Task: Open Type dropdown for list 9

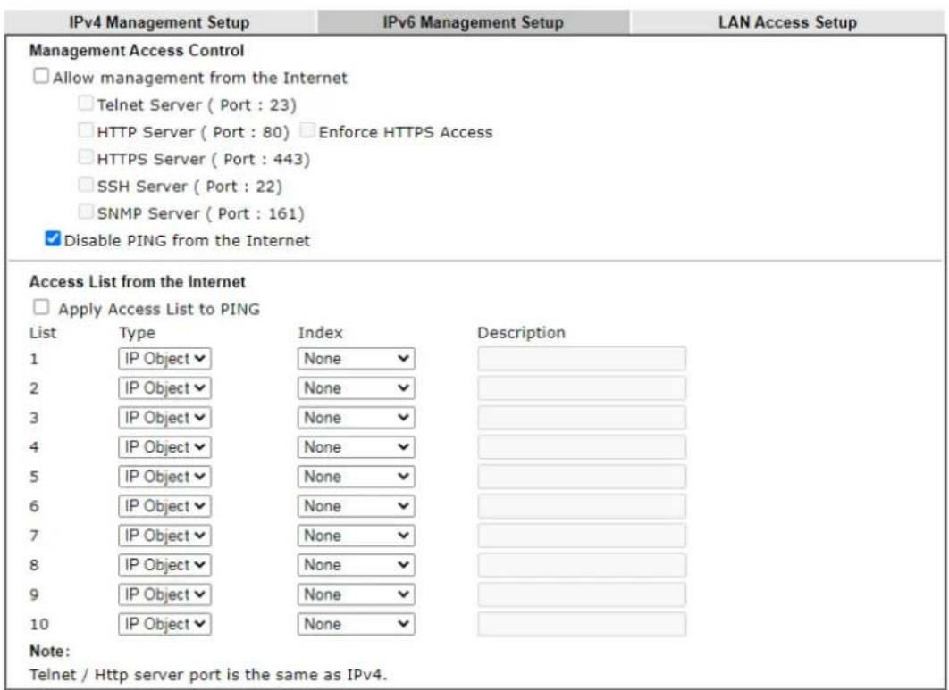Action: (x=164, y=595)
